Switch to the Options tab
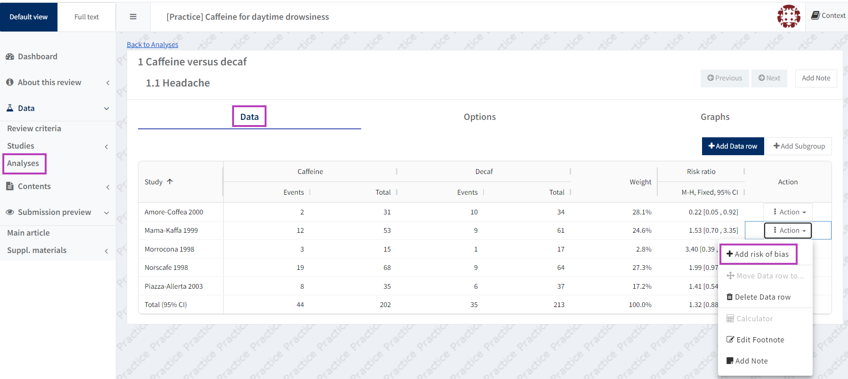848x379 pixels. [479, 117]
